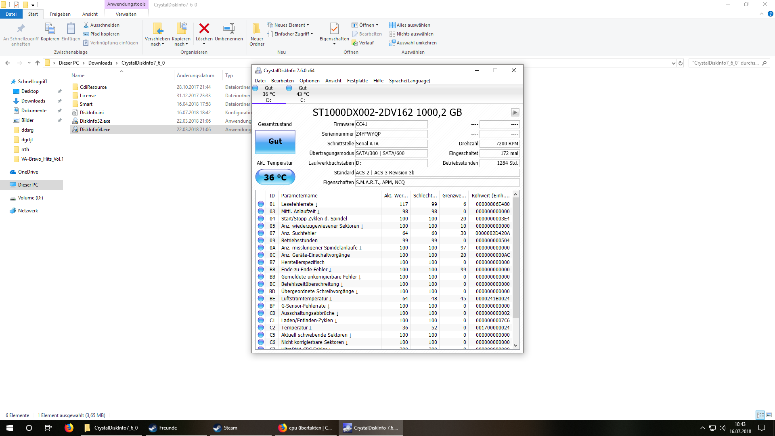The width and height of the screenshot is (775, 436).
Task: Select the DiskInfo32.exe file
Action: [95, 121]
